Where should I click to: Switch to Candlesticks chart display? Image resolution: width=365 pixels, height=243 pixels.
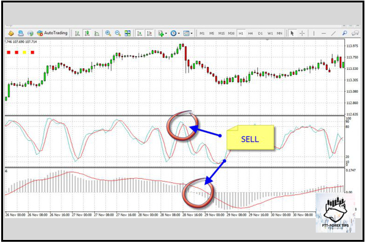[87, 33]
